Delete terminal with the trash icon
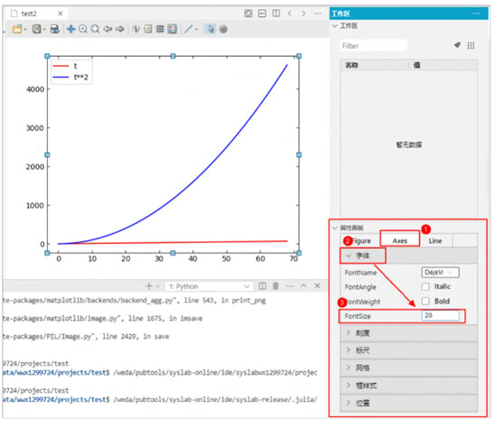495x428 pixels. tap(276, 286)
